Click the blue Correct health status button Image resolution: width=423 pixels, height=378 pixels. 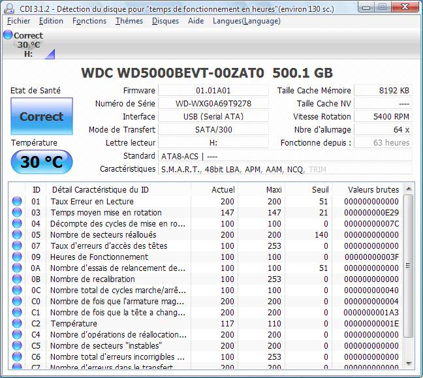click(x=42, y=116)
